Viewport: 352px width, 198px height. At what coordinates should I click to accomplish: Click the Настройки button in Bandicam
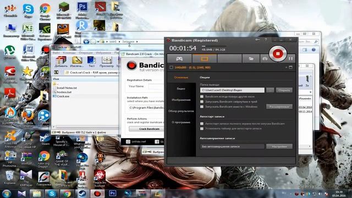tap(279, 146)
